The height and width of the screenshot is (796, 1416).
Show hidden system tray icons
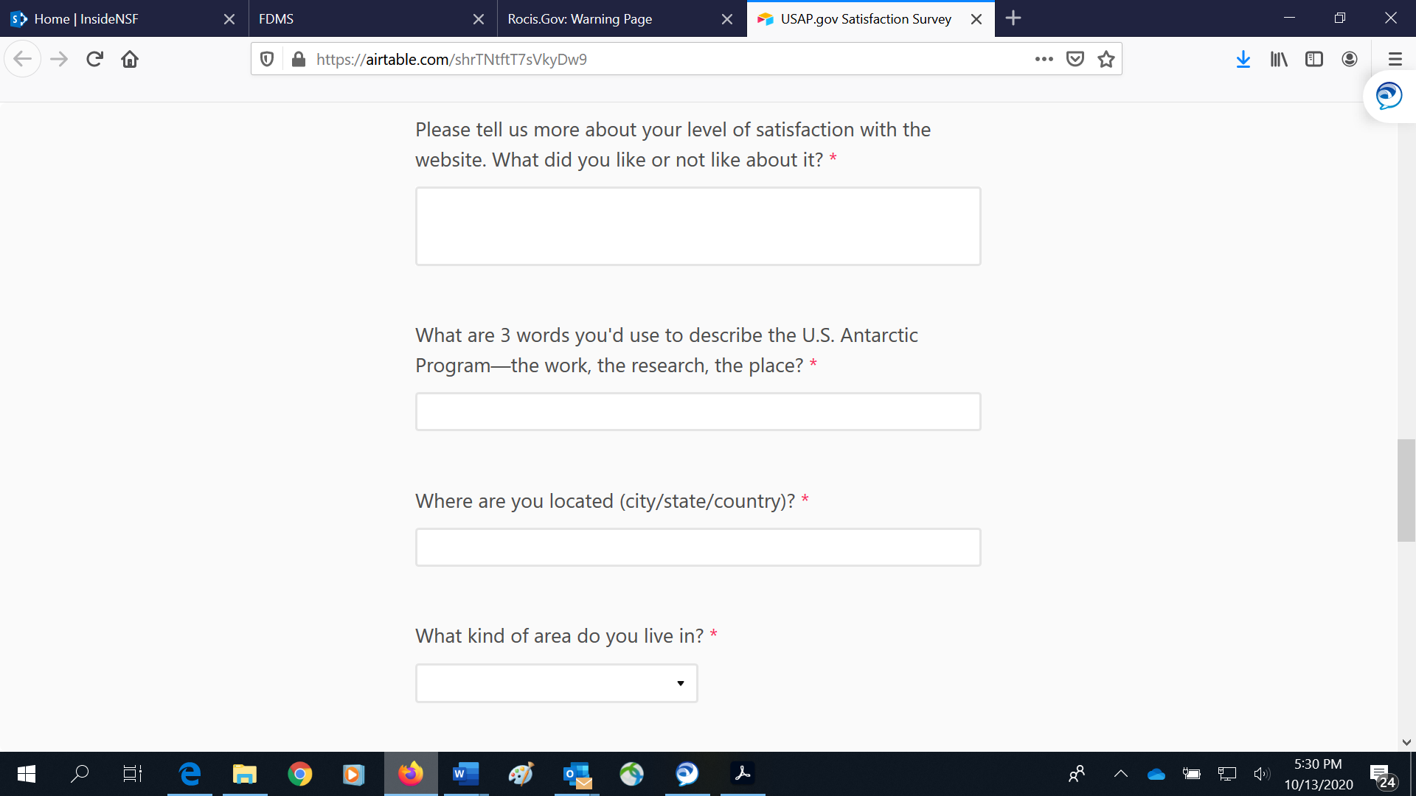pos(1120,774)
